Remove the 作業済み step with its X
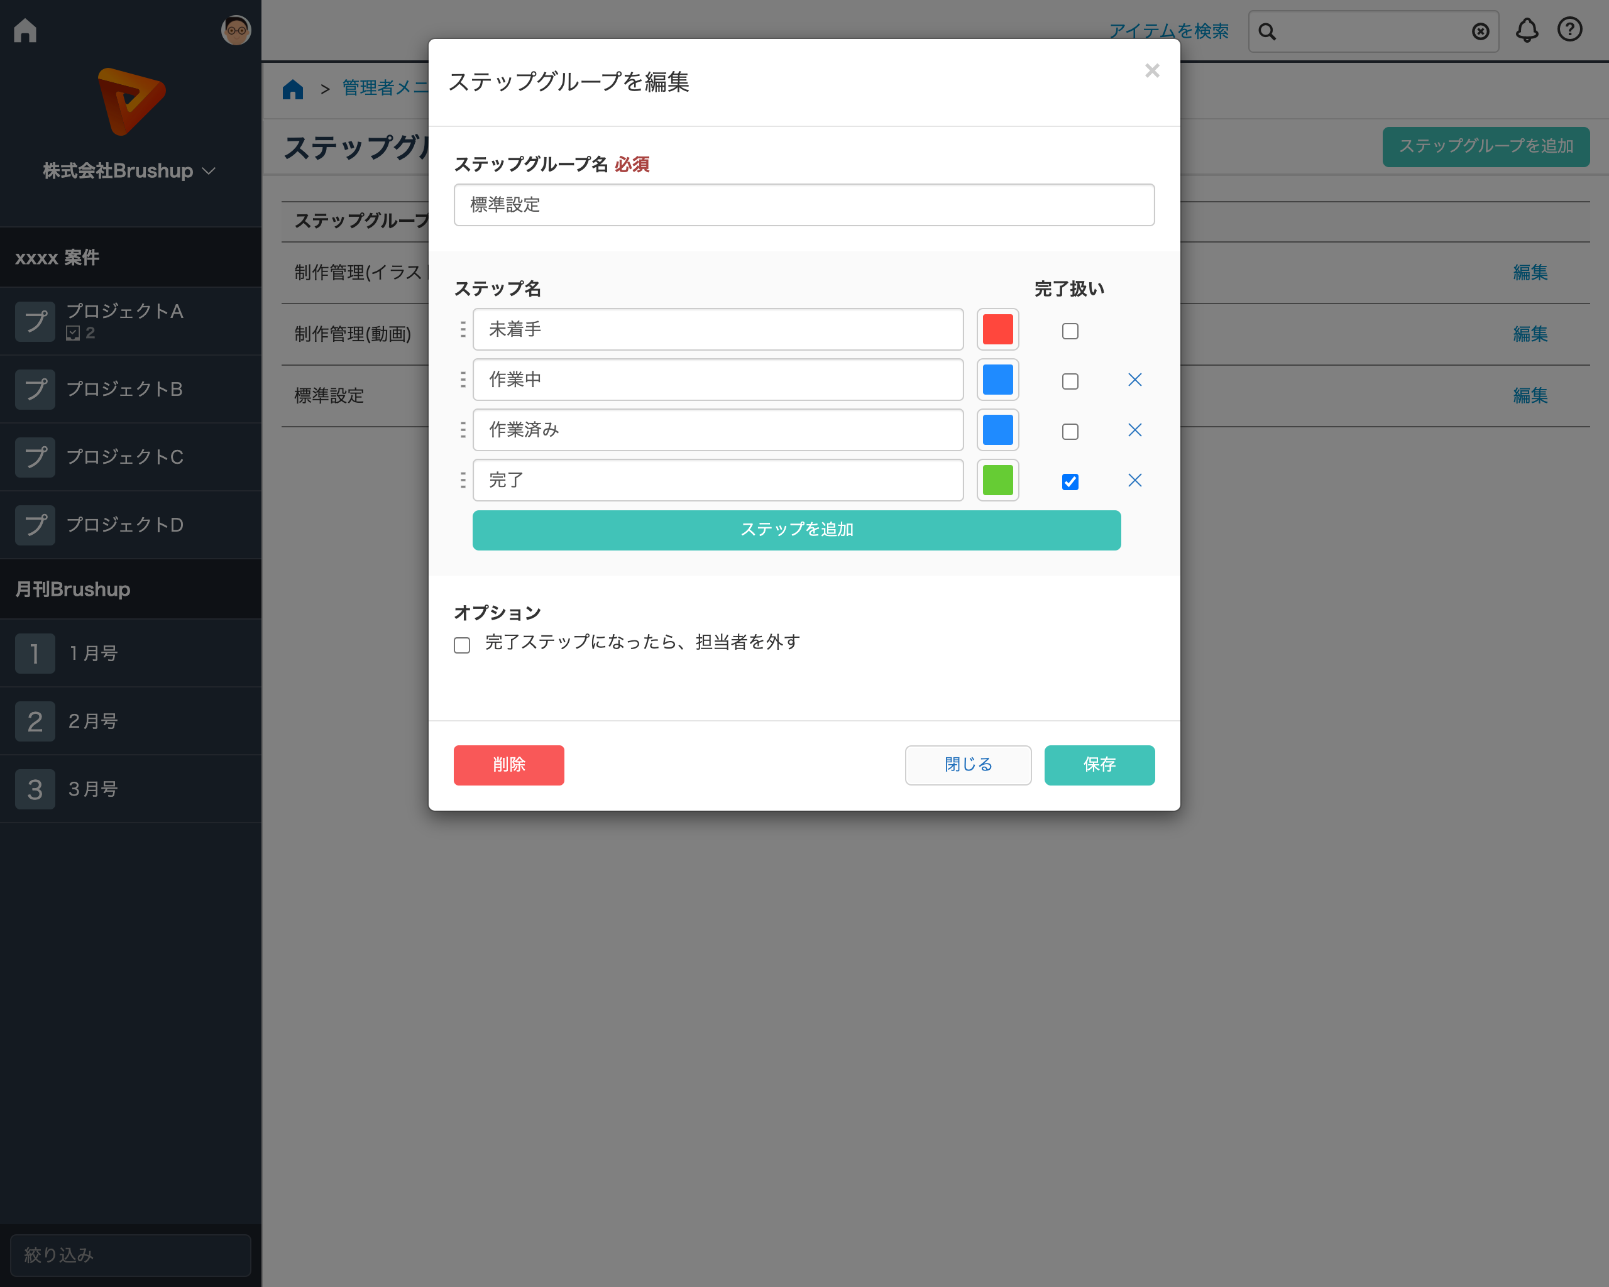Image resolution: width=1609 pixels, height=1287 pixels. tap(1134, 430)
